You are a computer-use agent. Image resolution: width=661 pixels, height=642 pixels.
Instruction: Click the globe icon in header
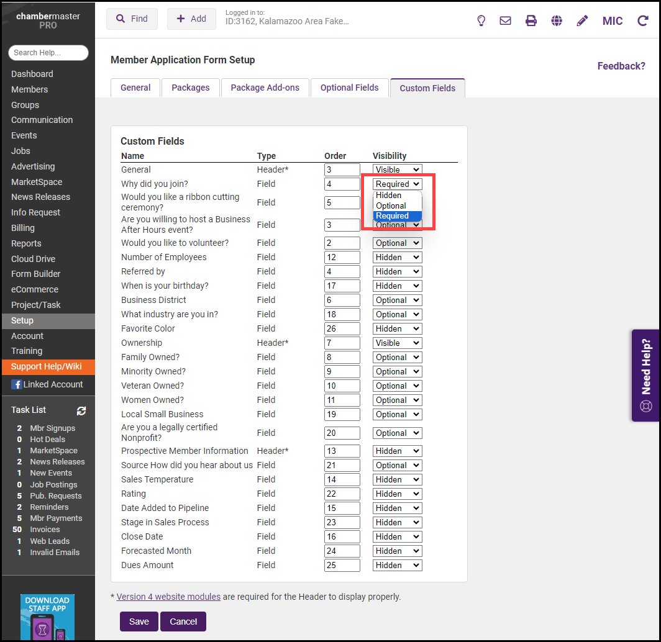point(557,20)
